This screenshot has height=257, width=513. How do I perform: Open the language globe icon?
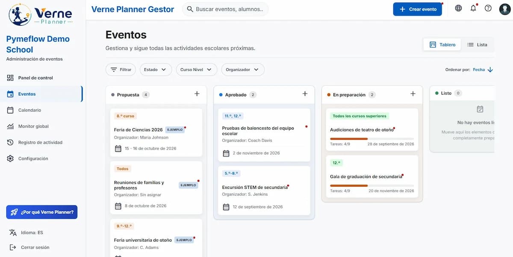pos(458,8)
